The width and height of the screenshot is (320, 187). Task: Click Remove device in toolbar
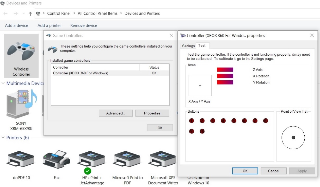[84, 25]
